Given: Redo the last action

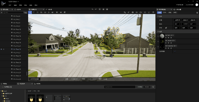Looking at the screenshot, I should pos(96,9).
